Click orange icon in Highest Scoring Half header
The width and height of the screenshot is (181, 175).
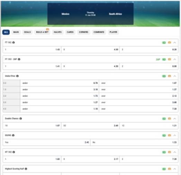169,169
